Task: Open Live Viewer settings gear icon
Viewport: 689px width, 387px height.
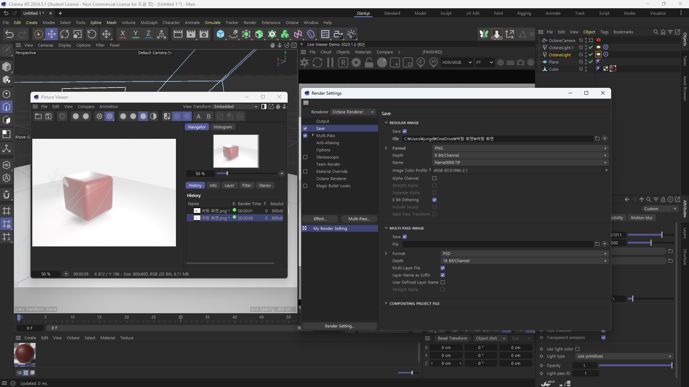Action: pos(356,62)
